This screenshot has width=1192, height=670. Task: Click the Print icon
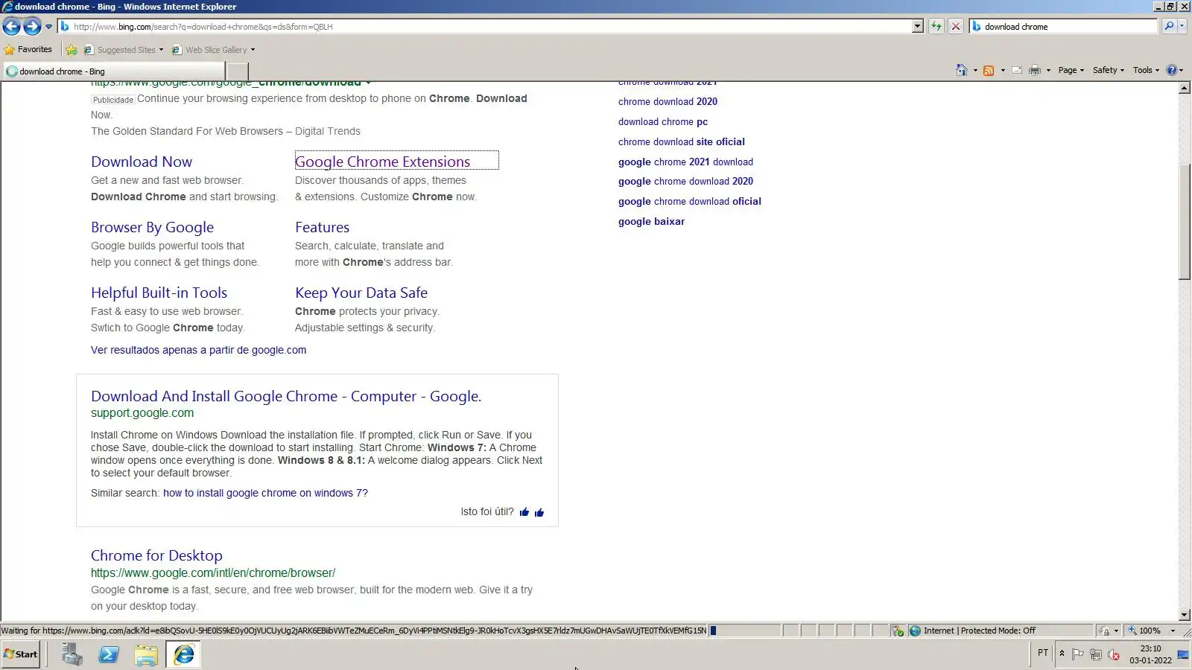(x=1035, y=70)
